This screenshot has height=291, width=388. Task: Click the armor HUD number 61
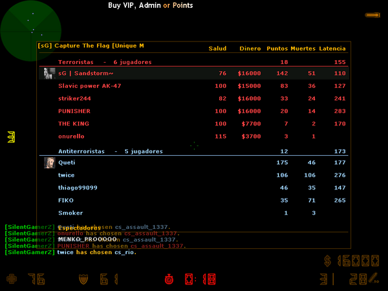pos(109,279)
